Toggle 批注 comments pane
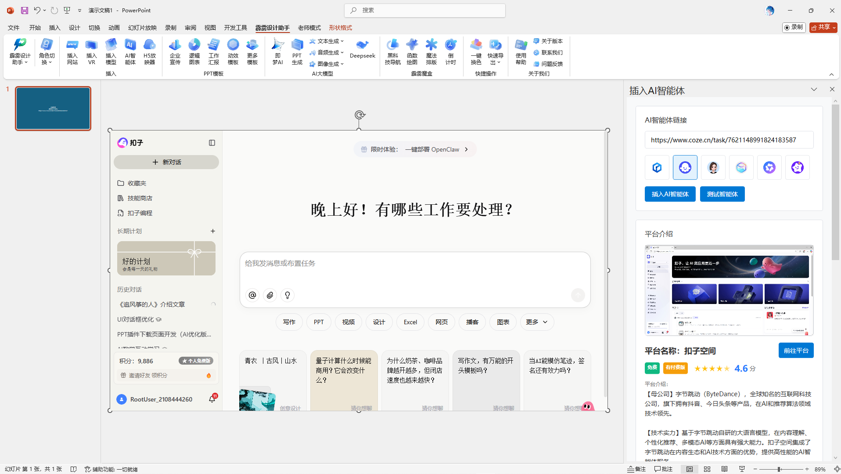This screenshot has height=474, width=841. click(663, 469)
